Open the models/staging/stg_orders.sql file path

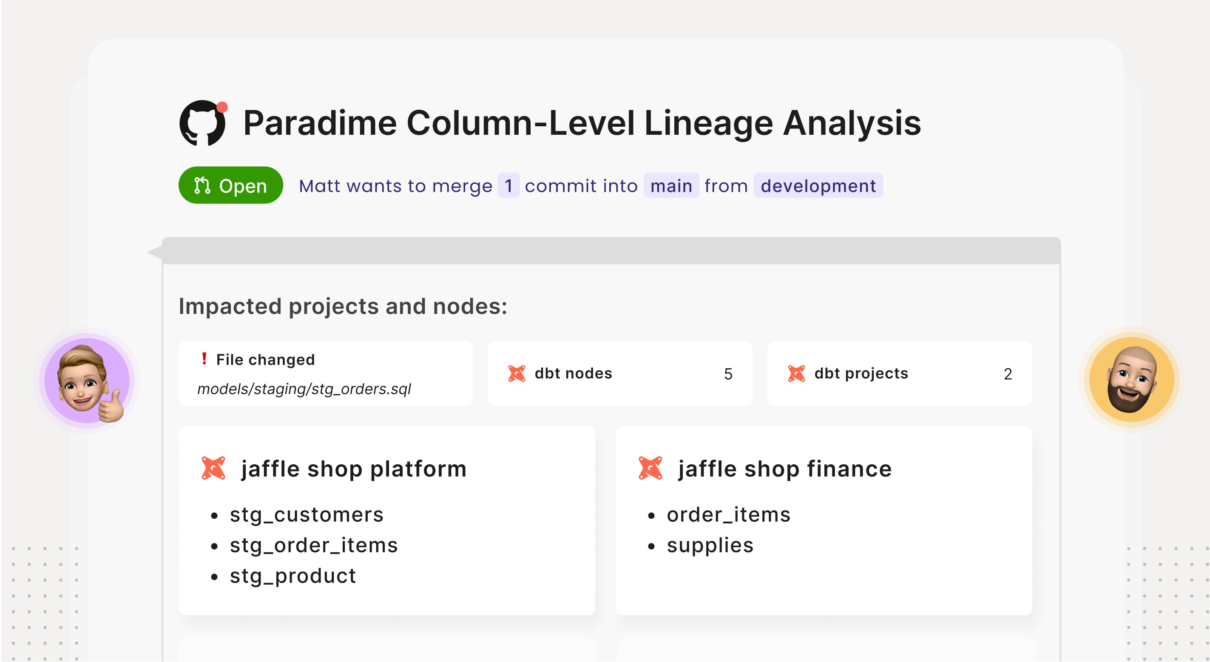click(x=304, y=389)
